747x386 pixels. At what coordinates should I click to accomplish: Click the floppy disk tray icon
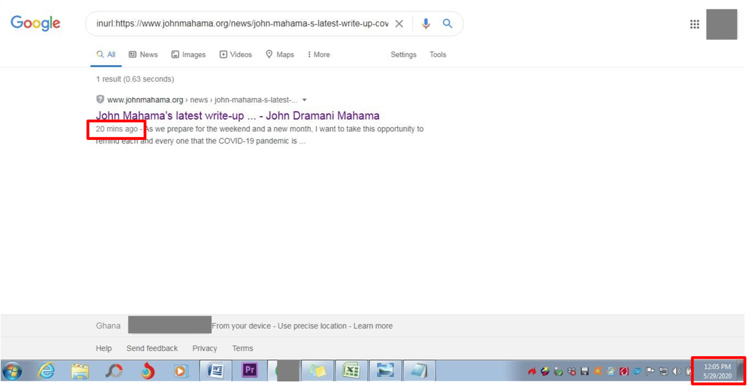(585, 371)
